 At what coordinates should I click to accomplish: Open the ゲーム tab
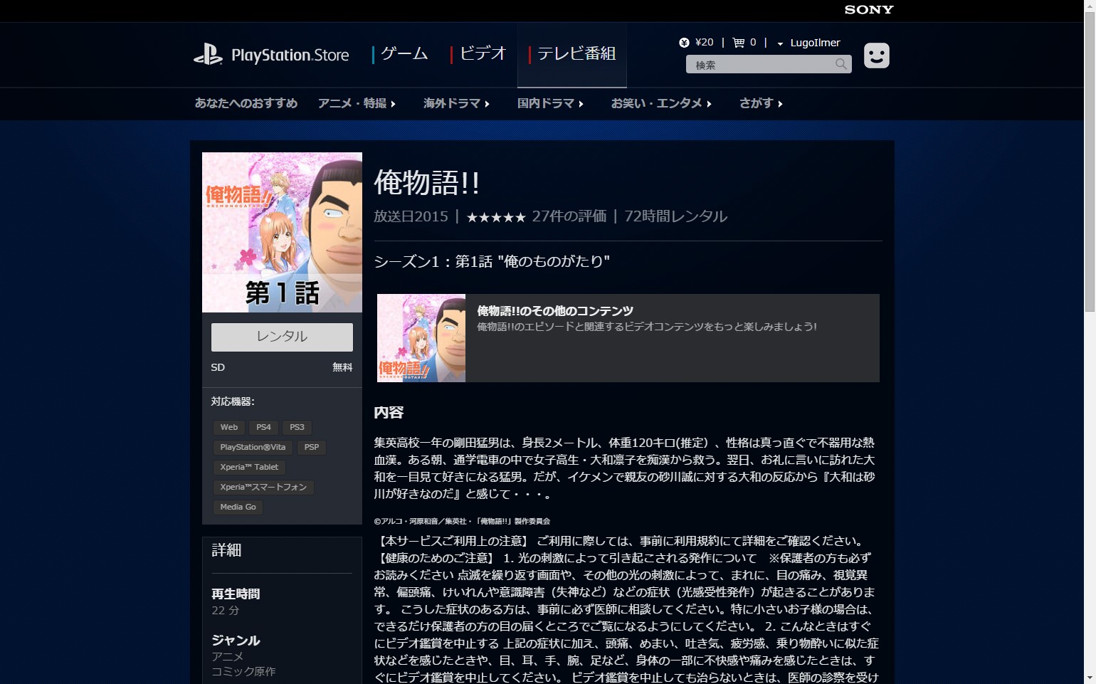400,54
